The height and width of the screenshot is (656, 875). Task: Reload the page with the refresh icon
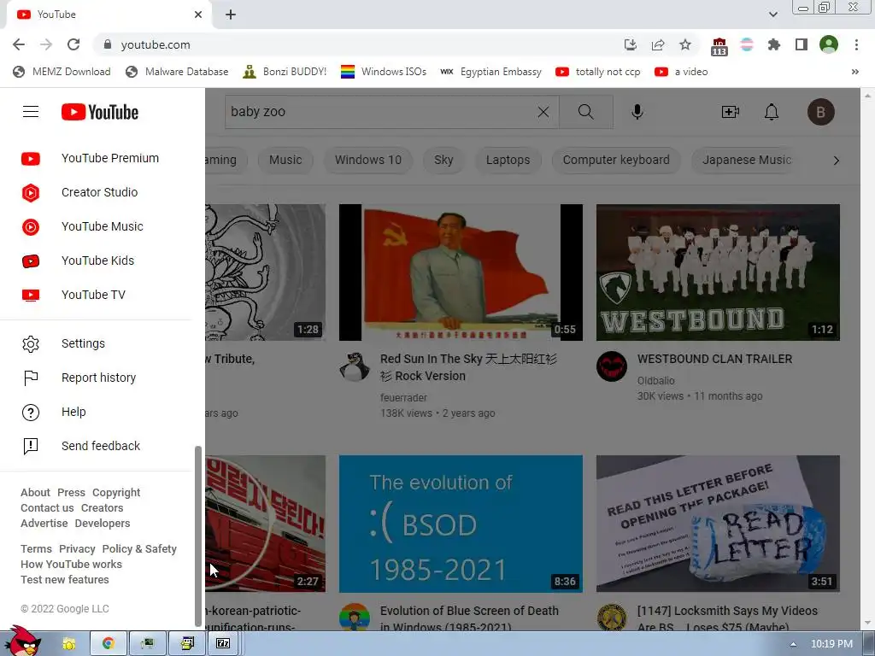73,44
